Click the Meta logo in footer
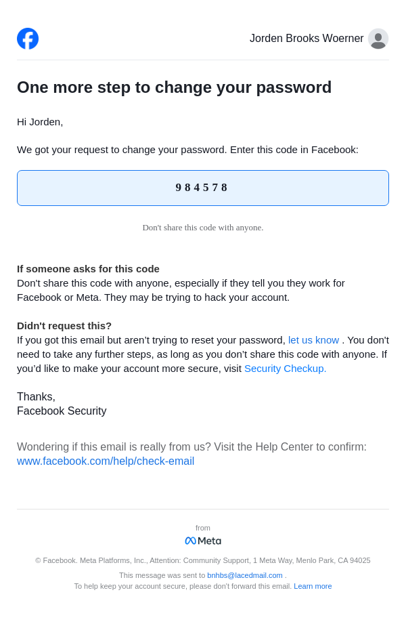 (x=203, y=541)
